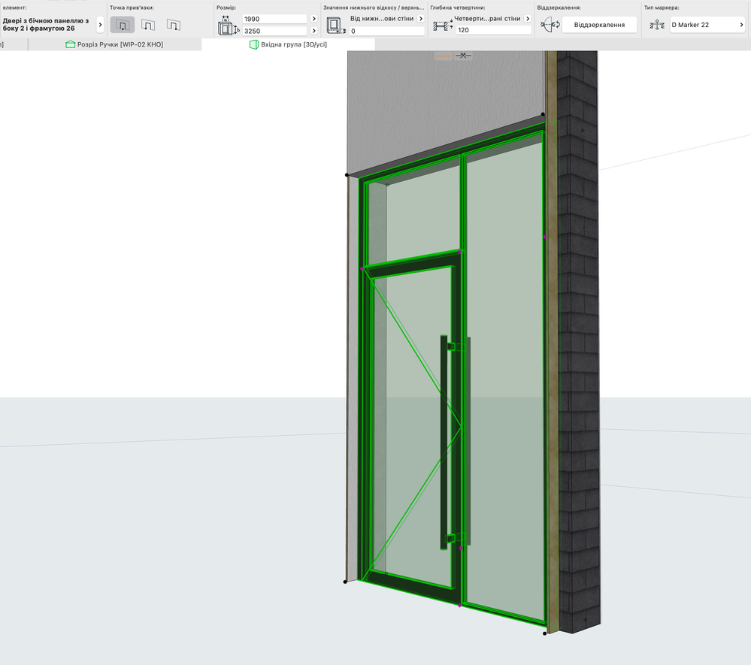This screenshot has height=665, width=751.
Task: Open the door element type chooser arrow
Action: [x=100, y=25]
